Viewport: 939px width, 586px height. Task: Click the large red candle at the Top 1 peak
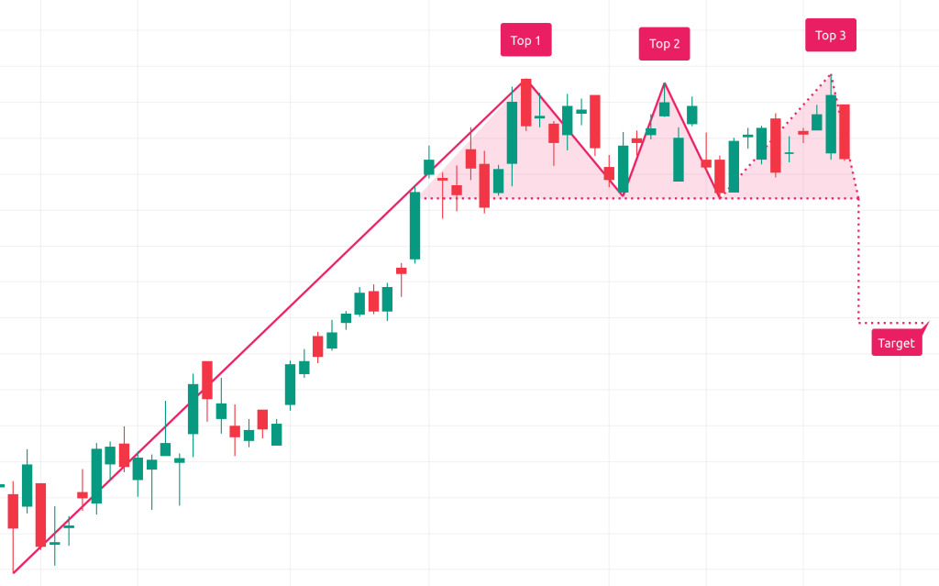coord(526,103)
